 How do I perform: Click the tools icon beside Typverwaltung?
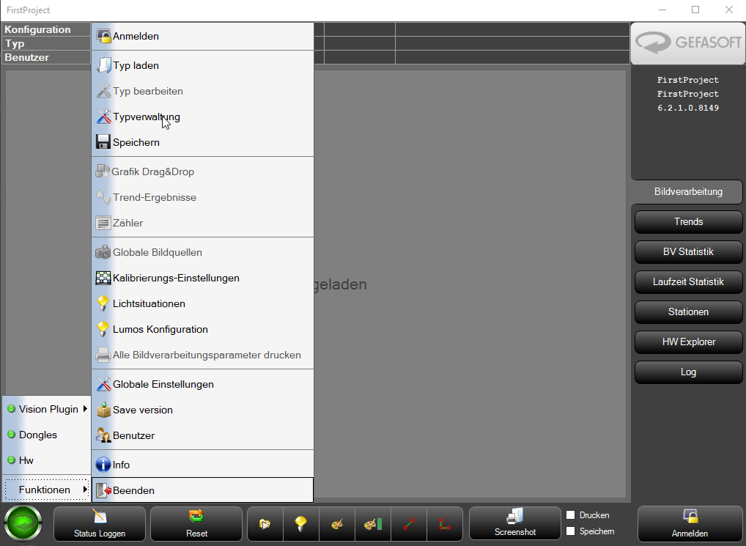(x=103, y=117)
